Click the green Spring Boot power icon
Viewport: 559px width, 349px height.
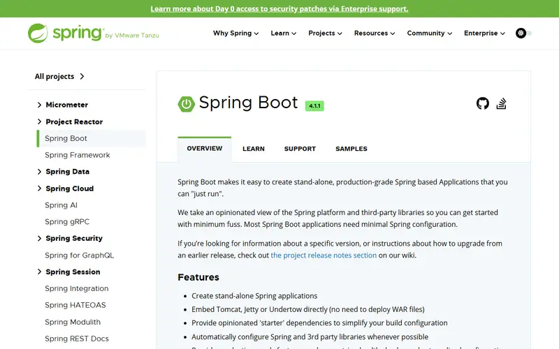tap(186, 104)
